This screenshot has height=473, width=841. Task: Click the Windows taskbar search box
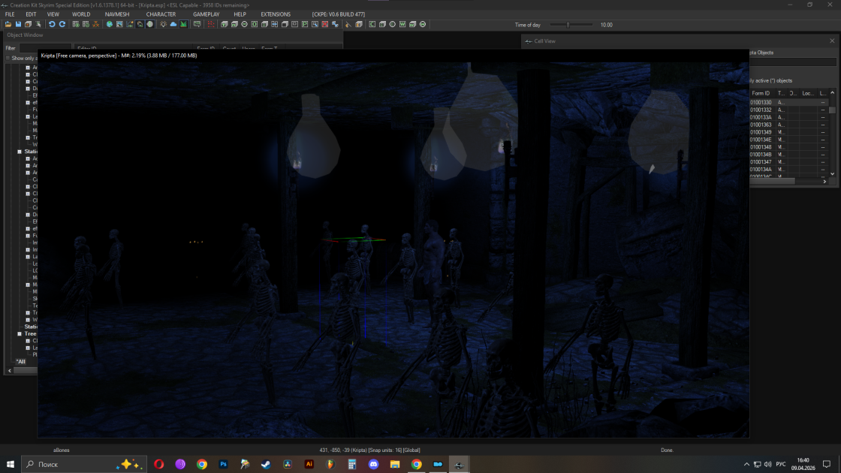[83, 464]
